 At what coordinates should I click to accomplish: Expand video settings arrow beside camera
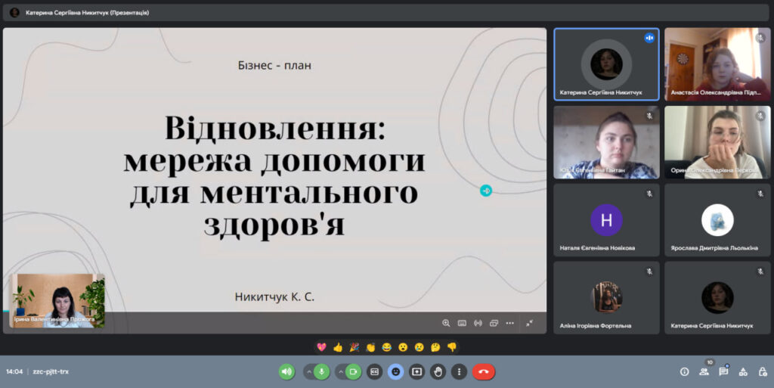(x=339, y=371)
